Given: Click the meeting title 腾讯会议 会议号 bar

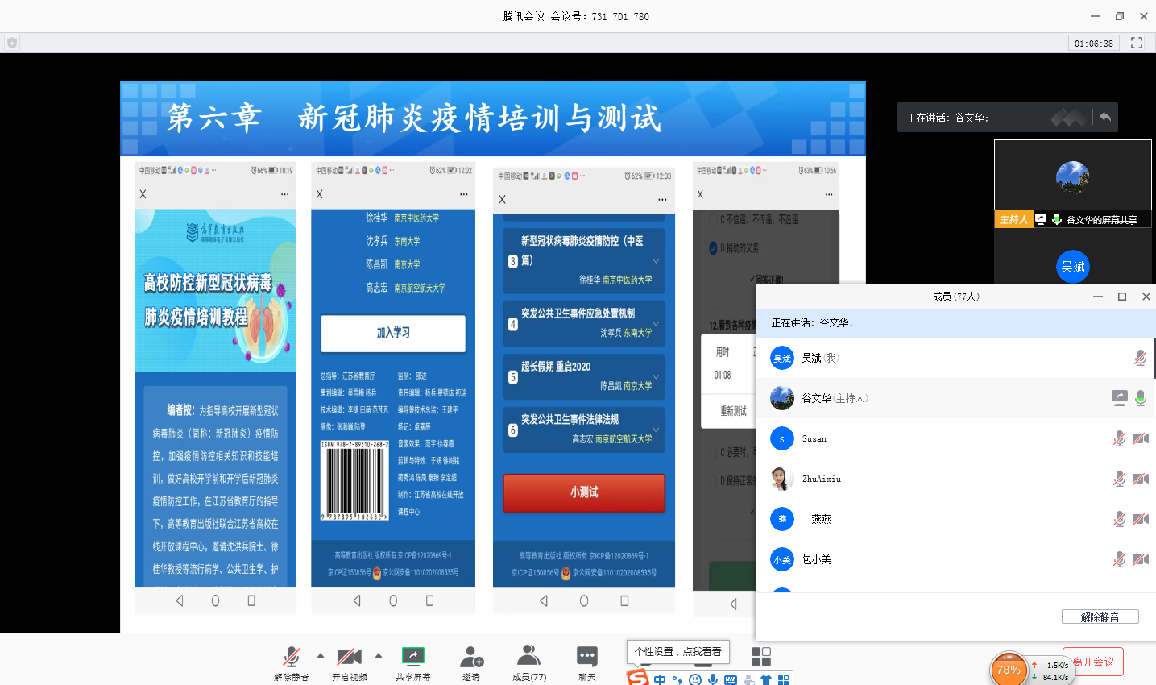Looking at the screenshot, I should [x=578, y=15].
